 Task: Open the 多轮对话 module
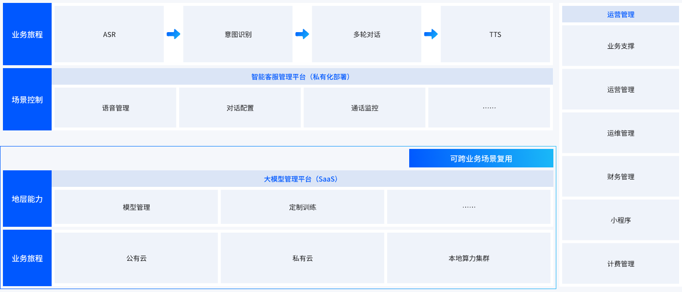pos(366,34)
